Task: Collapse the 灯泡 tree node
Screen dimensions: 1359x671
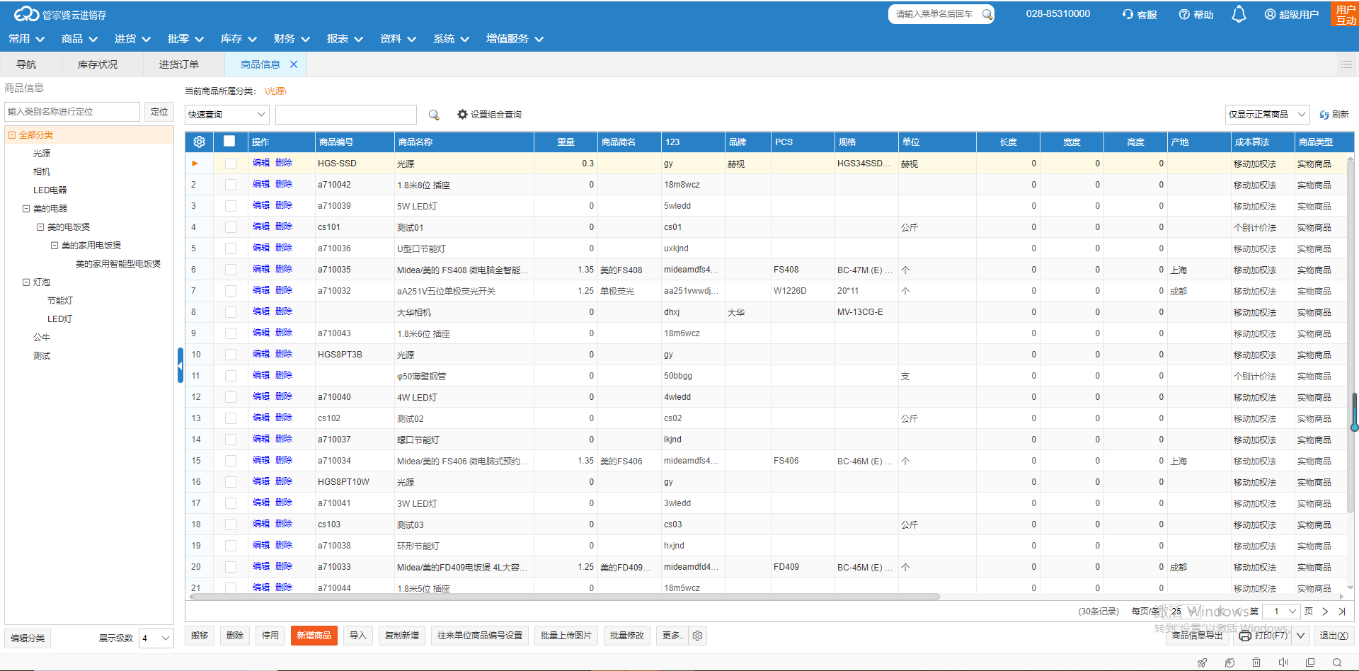Action: (x=26, y=282)
